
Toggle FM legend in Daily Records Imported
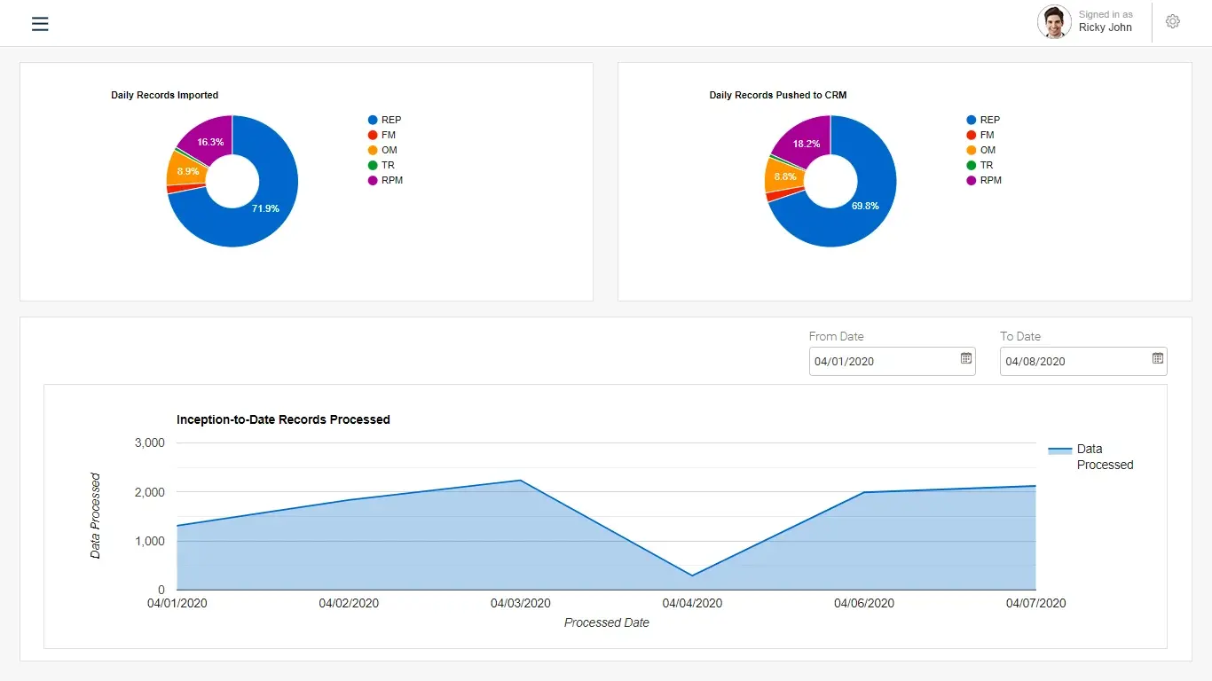[388, 135]
